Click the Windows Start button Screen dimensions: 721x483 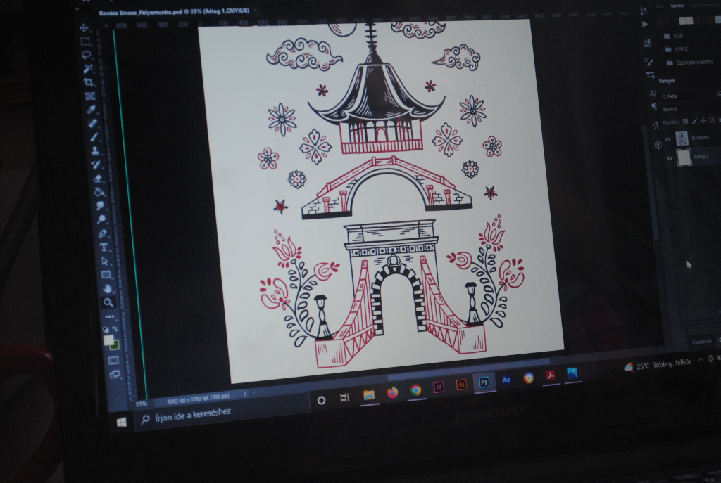click(x=121, y=422)
